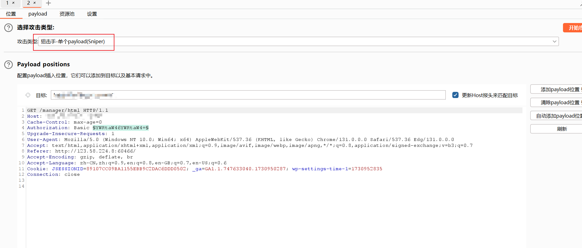Open help for attack type section
This screenshot has width=582, height=248.
[x=8, y=28]
